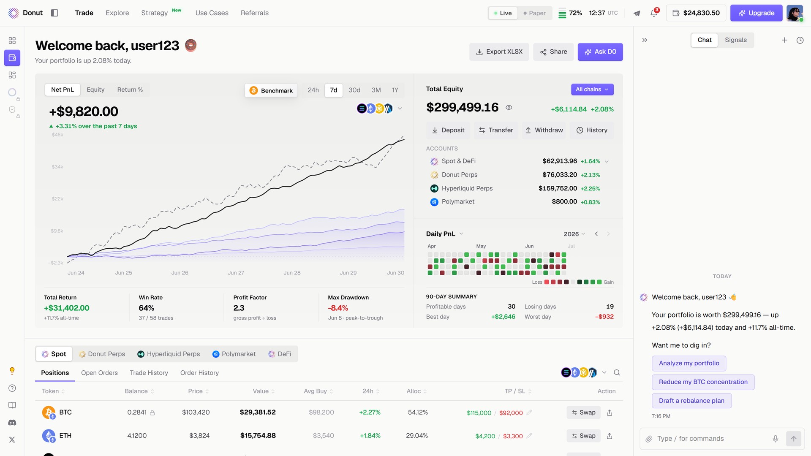Screen dimensions: 811x456
Task: Edit TP/SL pencil icon in ETH row
Action: coord(529,436)
